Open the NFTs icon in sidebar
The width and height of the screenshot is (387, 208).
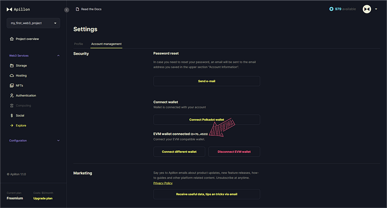[x=12, y=86]
